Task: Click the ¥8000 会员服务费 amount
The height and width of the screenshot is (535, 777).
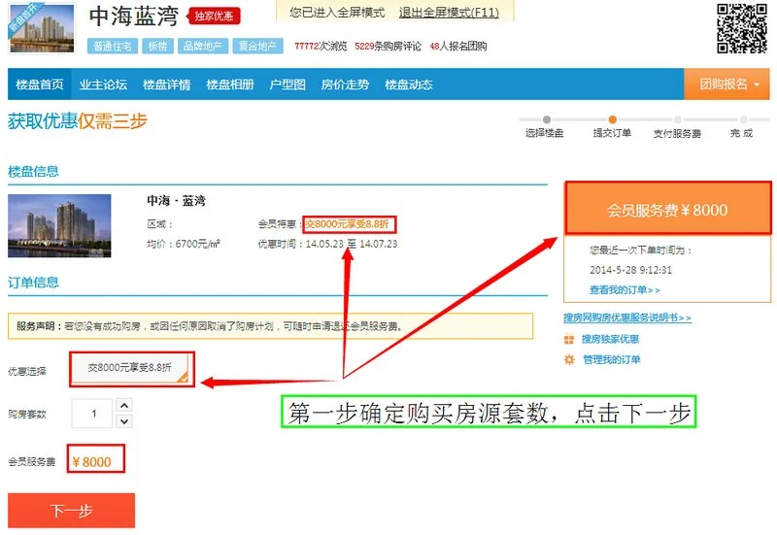Action: [91, 462]
